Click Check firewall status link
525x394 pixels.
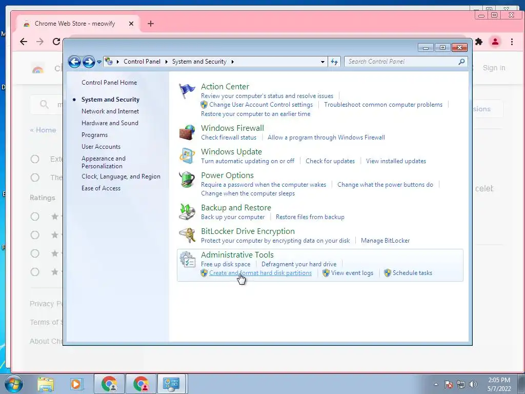click(229, 137)
